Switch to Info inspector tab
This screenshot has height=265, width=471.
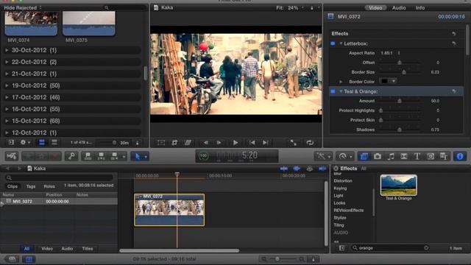(x=420, y=8)
